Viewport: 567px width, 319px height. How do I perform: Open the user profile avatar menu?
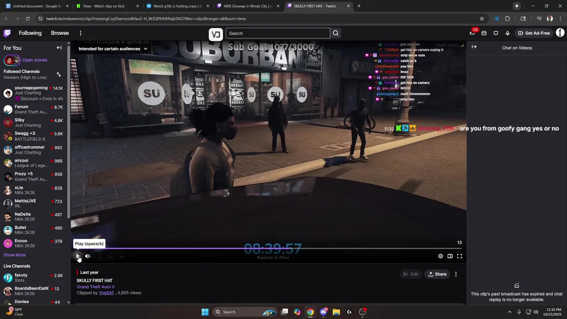(560, 33)
